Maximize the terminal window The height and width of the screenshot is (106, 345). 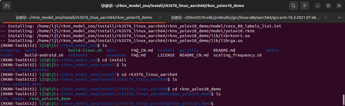pyautogui.click(x=328, y=6)
